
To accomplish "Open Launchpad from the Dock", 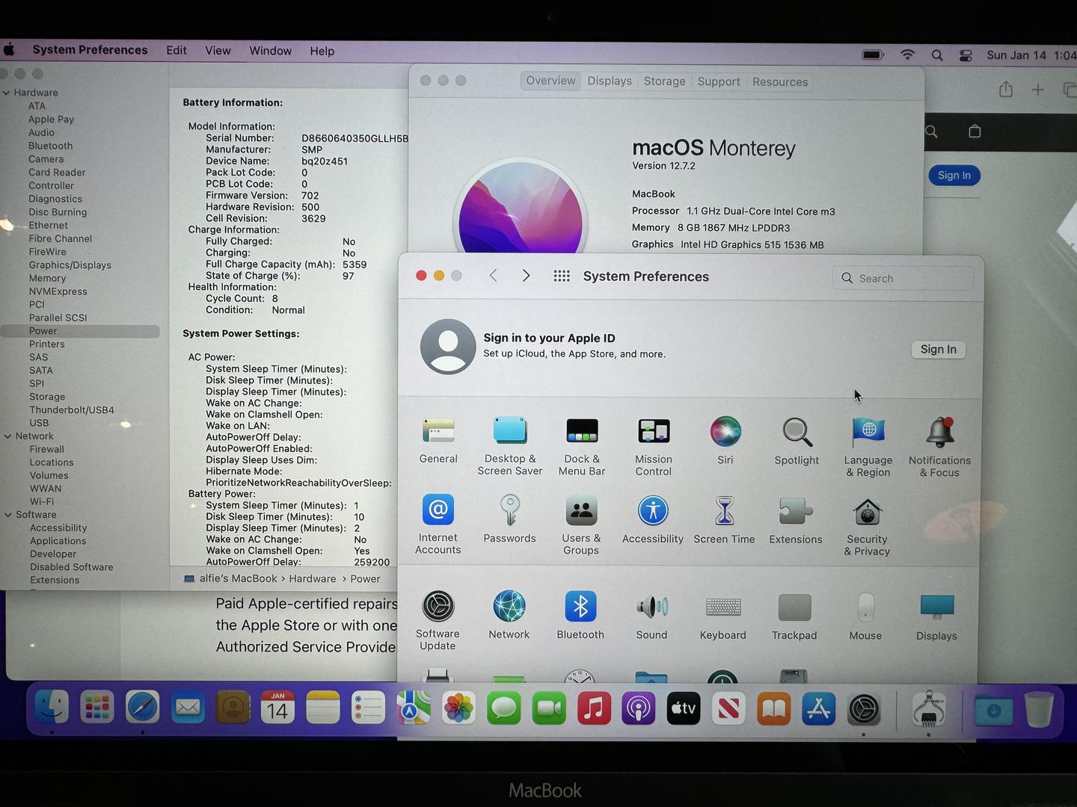I will pos(97,707).
